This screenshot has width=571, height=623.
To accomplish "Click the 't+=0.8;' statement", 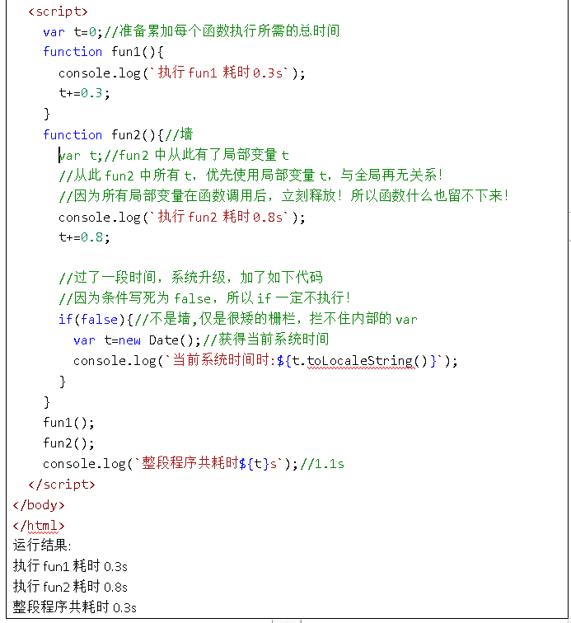I will [x=84, y=237].
